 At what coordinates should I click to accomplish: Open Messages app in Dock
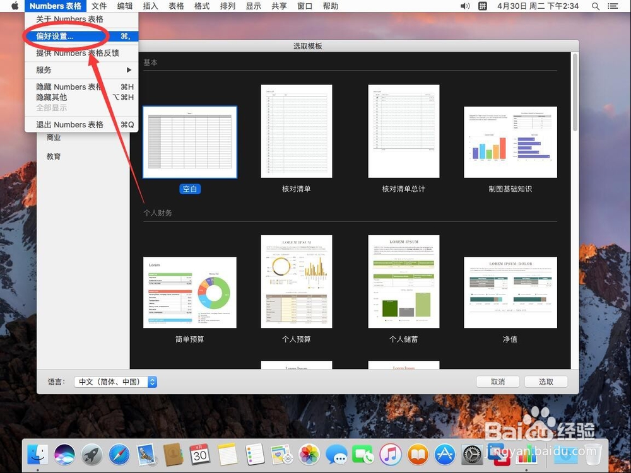336,455
